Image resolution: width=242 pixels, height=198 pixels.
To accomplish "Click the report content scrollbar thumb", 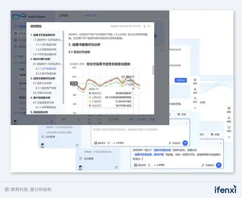I will [x=153, y=70].
